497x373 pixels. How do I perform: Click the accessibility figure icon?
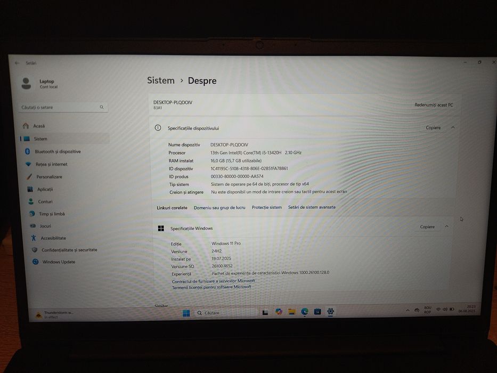click(34, 238)
